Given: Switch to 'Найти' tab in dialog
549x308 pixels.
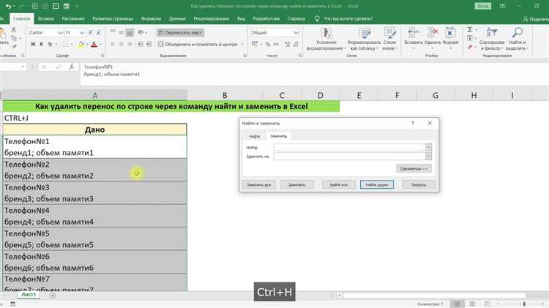Looking at the screenshot, I should [254, 136].
